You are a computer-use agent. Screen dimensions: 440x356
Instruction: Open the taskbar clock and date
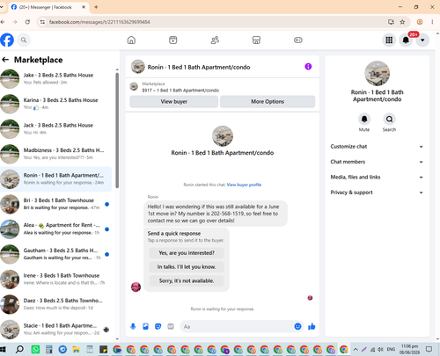click(x=410, y=349)
